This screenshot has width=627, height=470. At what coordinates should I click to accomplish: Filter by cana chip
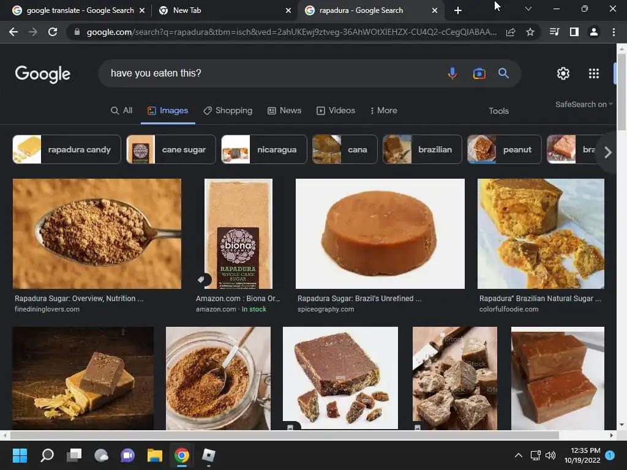(345, 149)
